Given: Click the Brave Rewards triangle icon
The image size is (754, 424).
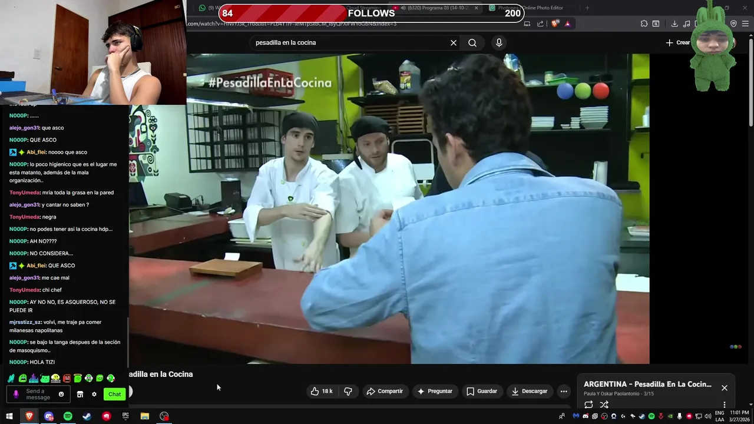Looking at the screenshot, I should tap(567, 24).
